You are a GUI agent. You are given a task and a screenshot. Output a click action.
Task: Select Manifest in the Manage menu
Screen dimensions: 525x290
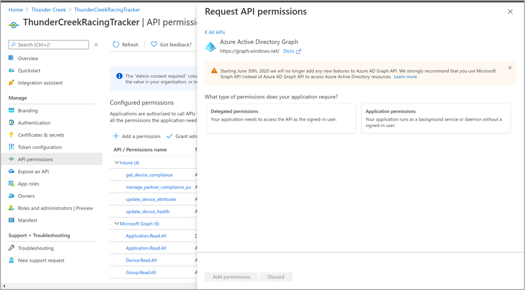[27, 220]
